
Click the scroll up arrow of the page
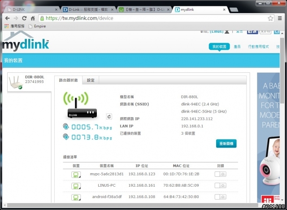[282, 33]
